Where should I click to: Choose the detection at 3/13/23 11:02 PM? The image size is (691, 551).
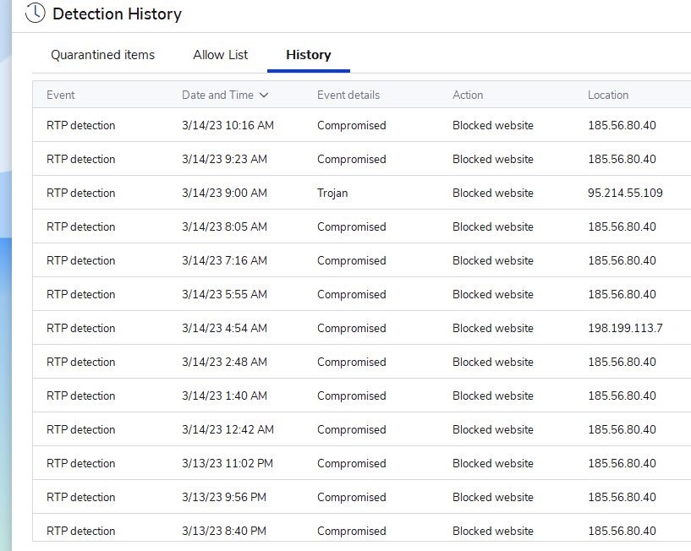[227, 463]
